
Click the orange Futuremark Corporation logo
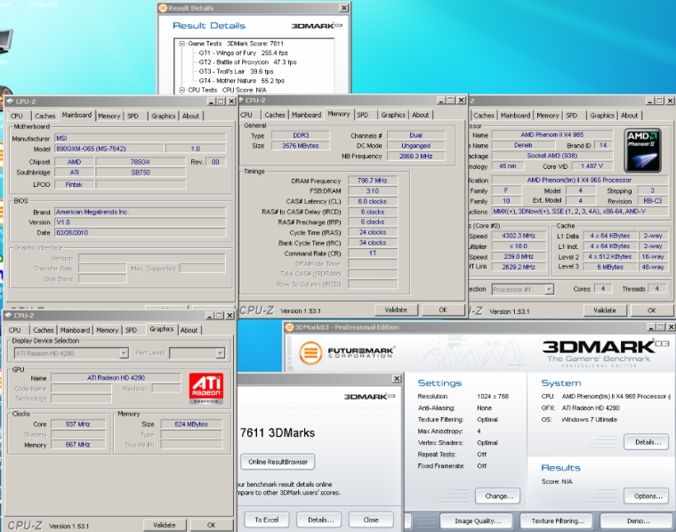point(310,353)
